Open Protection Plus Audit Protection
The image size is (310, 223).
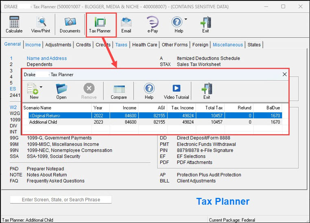209,175
